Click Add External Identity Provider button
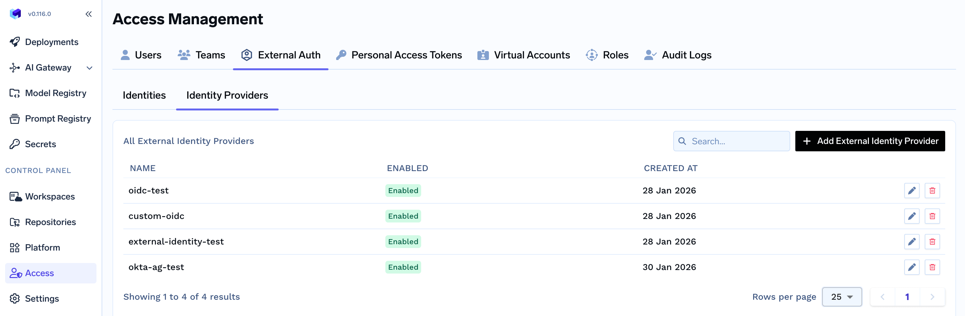965x316 pixels. coord(869,141)
